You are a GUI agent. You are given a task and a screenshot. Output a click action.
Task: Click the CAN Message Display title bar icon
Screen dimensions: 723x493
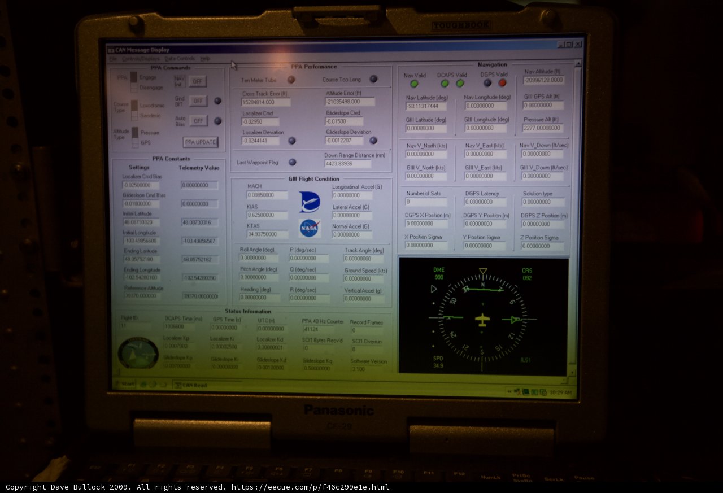click(111, 50)
